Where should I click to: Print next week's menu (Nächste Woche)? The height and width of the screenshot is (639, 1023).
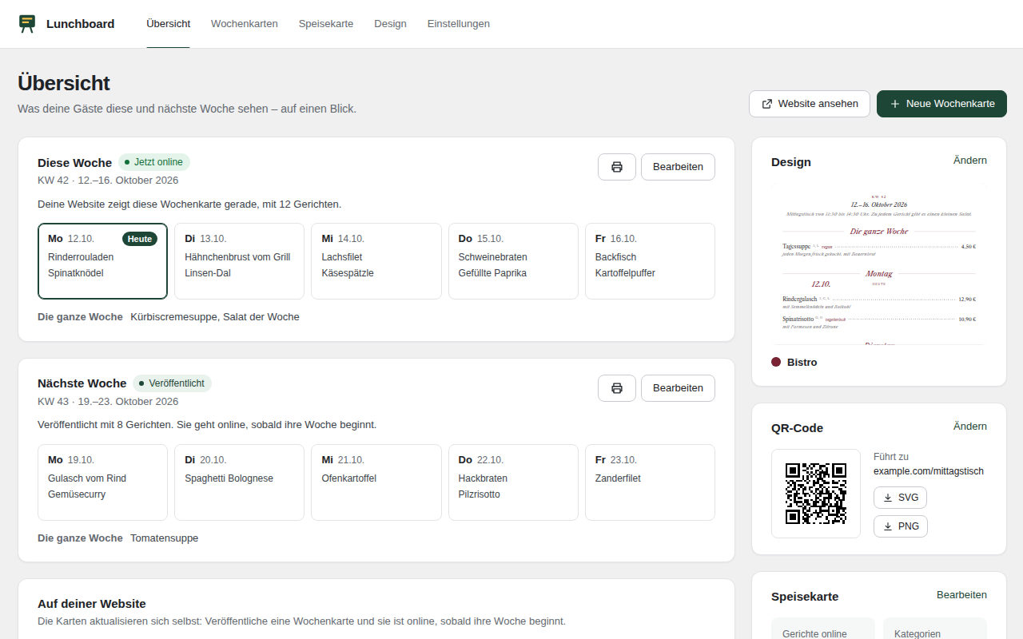pos(617,388)
